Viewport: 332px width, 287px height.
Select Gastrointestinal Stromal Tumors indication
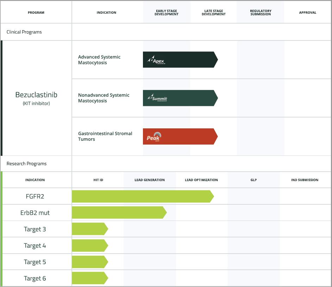pos(105,136)
